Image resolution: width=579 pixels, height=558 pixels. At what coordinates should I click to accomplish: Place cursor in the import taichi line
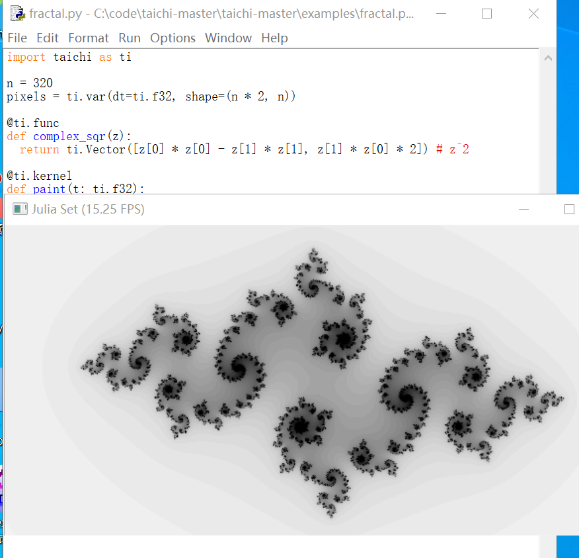click(x=66, y=57)
